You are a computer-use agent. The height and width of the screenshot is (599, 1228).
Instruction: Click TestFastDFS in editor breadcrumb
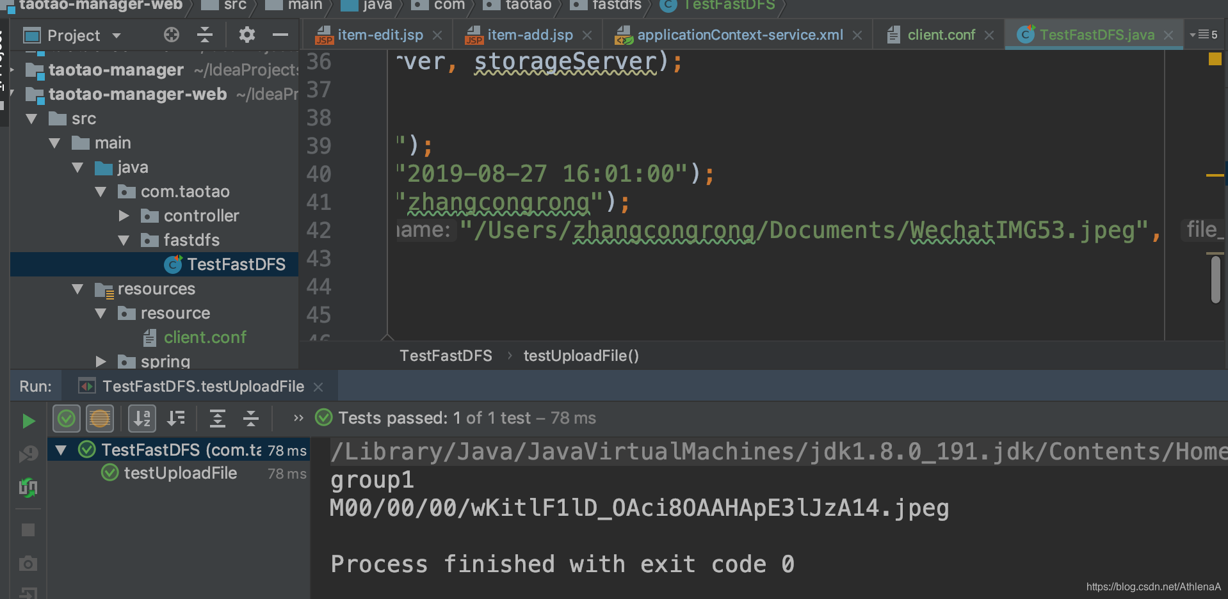pos(446,356)
